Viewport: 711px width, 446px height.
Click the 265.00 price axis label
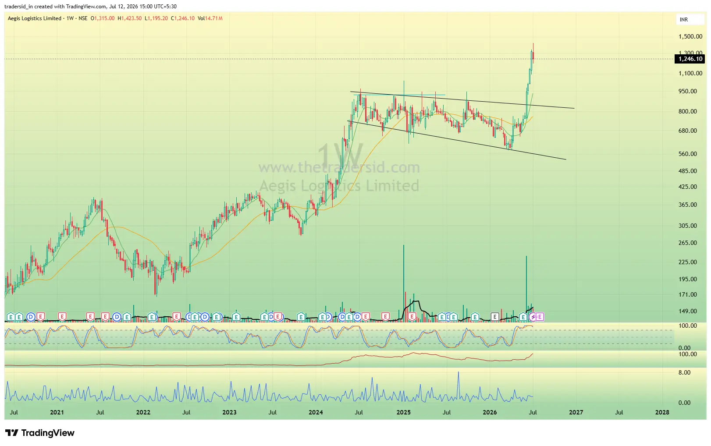point(688,243)
